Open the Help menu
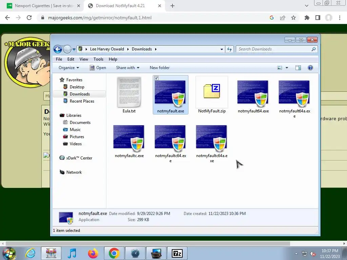 (113, 59)
